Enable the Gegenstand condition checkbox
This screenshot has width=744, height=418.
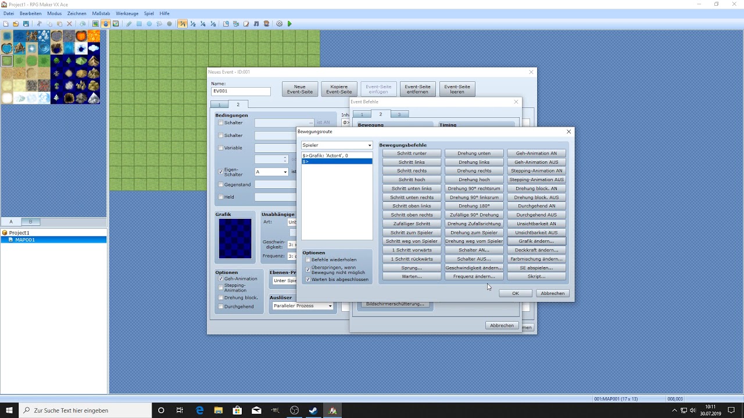point(221,185)
